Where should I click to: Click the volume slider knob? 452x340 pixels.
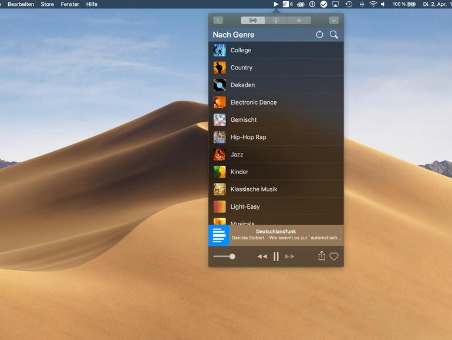232,256
